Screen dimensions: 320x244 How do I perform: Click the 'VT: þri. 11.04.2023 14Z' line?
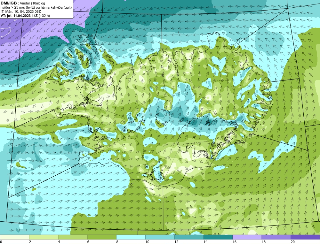(19, 16)
